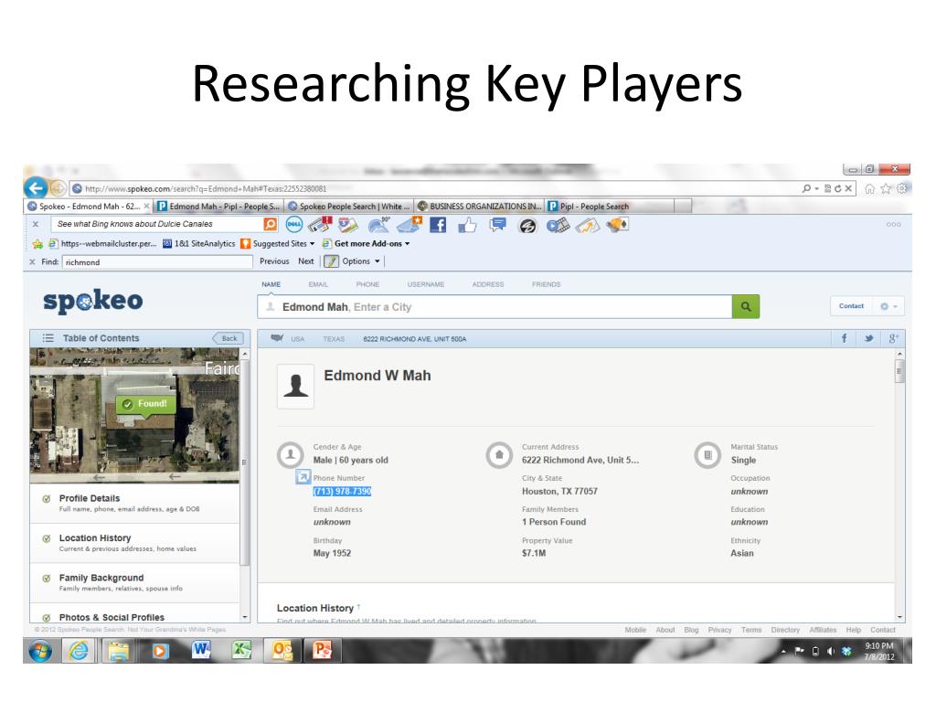This screenshot has height=702, width=936.
Task: Expand Get more Add-ons dropdown
Action: pos(407,243)
